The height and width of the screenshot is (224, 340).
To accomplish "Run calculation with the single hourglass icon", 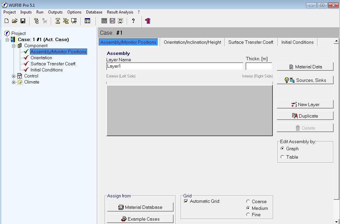I will pyautogui.click(x=58, y=21).
